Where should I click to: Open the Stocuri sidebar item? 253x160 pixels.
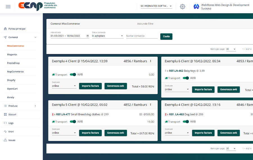click(x=12, y=115)
